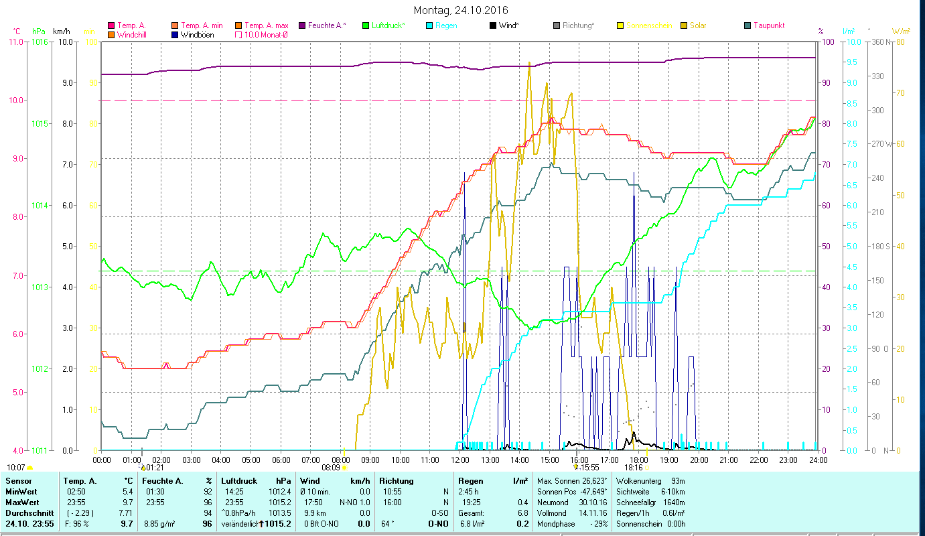925x536 pixels.
Task: Click the 'Regen/1h 0.6l/m²' entry
Action: pos(650,513)
